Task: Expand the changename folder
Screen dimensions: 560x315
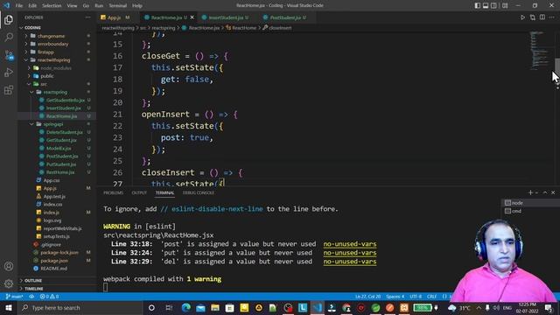Action: click(57, 36)
